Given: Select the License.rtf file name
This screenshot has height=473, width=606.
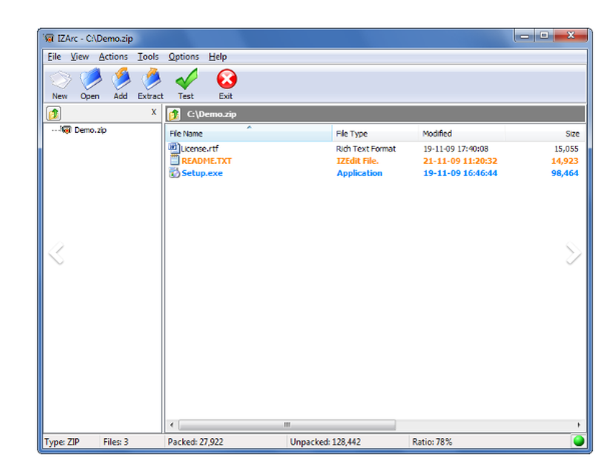Looking at the screenshot, I should pos(200,148).
